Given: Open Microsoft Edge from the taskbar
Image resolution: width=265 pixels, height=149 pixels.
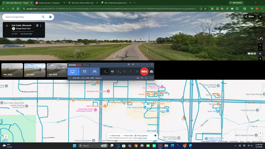Looking at the screenshot, I should pyautogui.click(x=172, y=146).
